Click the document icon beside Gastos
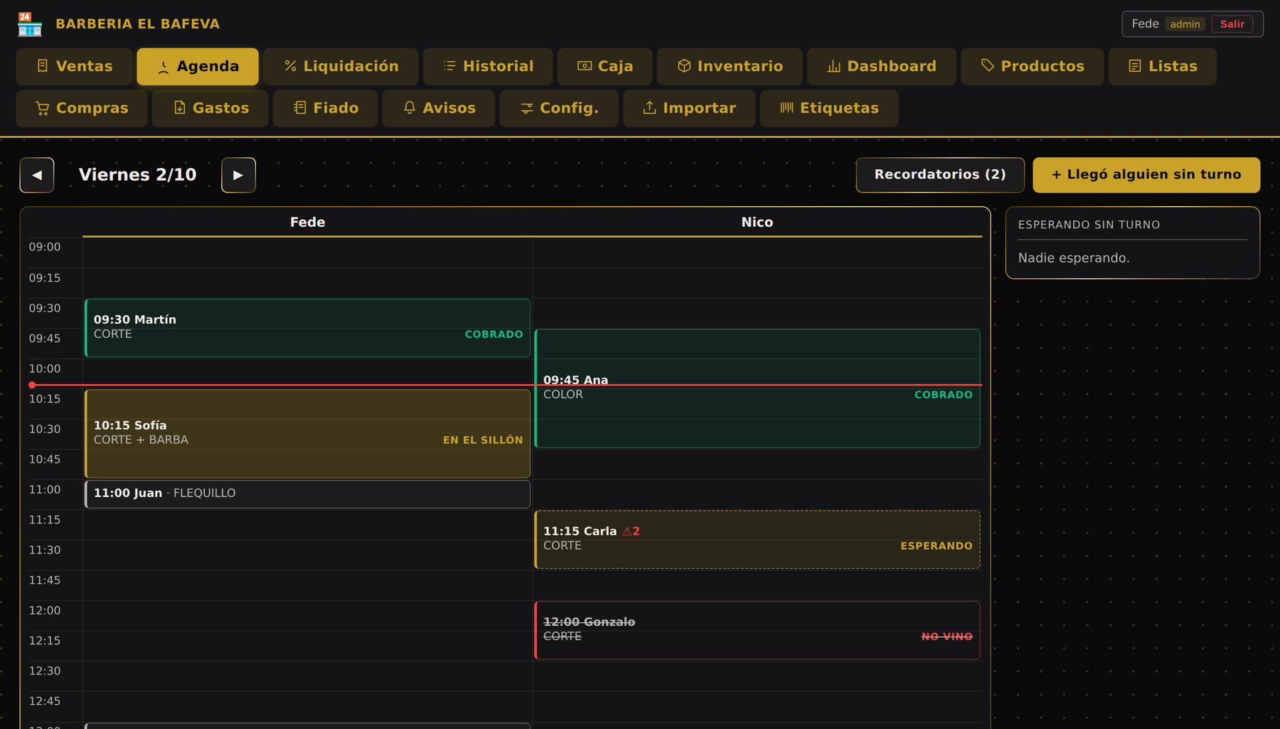The width and height of the screenshot is (1280, 729). click(x=179, y=108)
